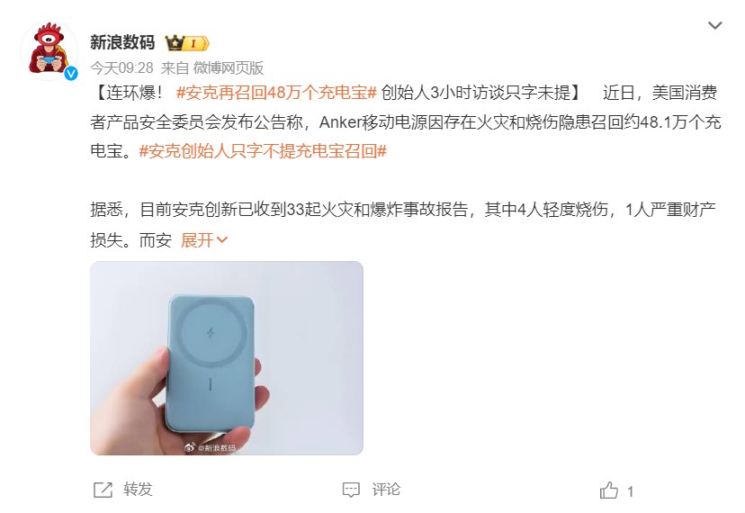Click the crown membership level badge
This screenshot has height=513, width=745.
pyautogui.click(x=187, y=43)
